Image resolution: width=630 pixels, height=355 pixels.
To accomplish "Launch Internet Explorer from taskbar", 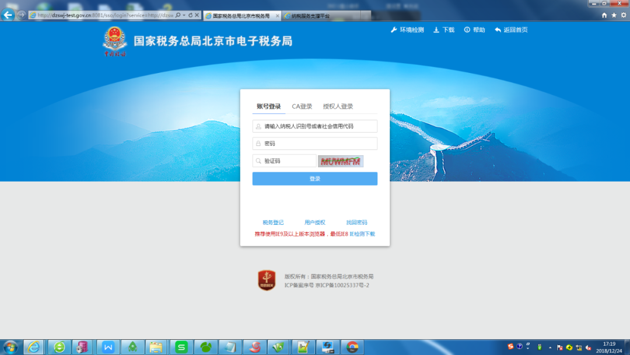I will coord(34,347).
